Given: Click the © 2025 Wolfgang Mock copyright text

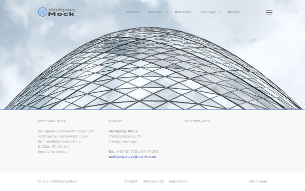Looking at the screenshot, I should click(x=57, y=181).
